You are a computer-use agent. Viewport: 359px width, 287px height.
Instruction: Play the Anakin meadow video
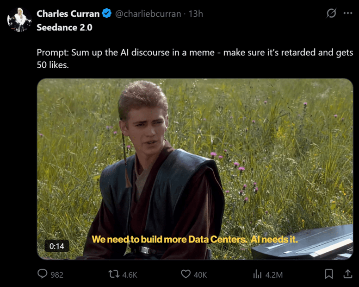(195, 169)
